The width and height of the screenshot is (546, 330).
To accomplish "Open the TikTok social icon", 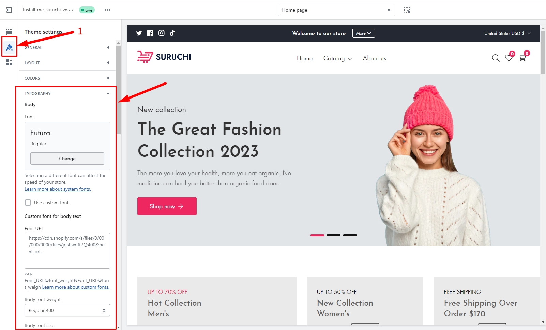I will [x=172, y=33].
